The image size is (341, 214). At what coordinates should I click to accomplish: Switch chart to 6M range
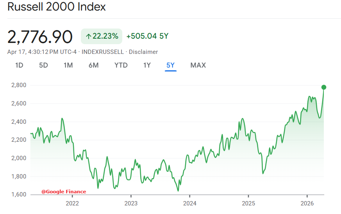click(x=93, y=65)
